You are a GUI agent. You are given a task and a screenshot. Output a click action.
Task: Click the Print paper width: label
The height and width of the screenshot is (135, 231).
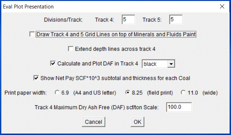pyautogui.click(x=26, y=93)
